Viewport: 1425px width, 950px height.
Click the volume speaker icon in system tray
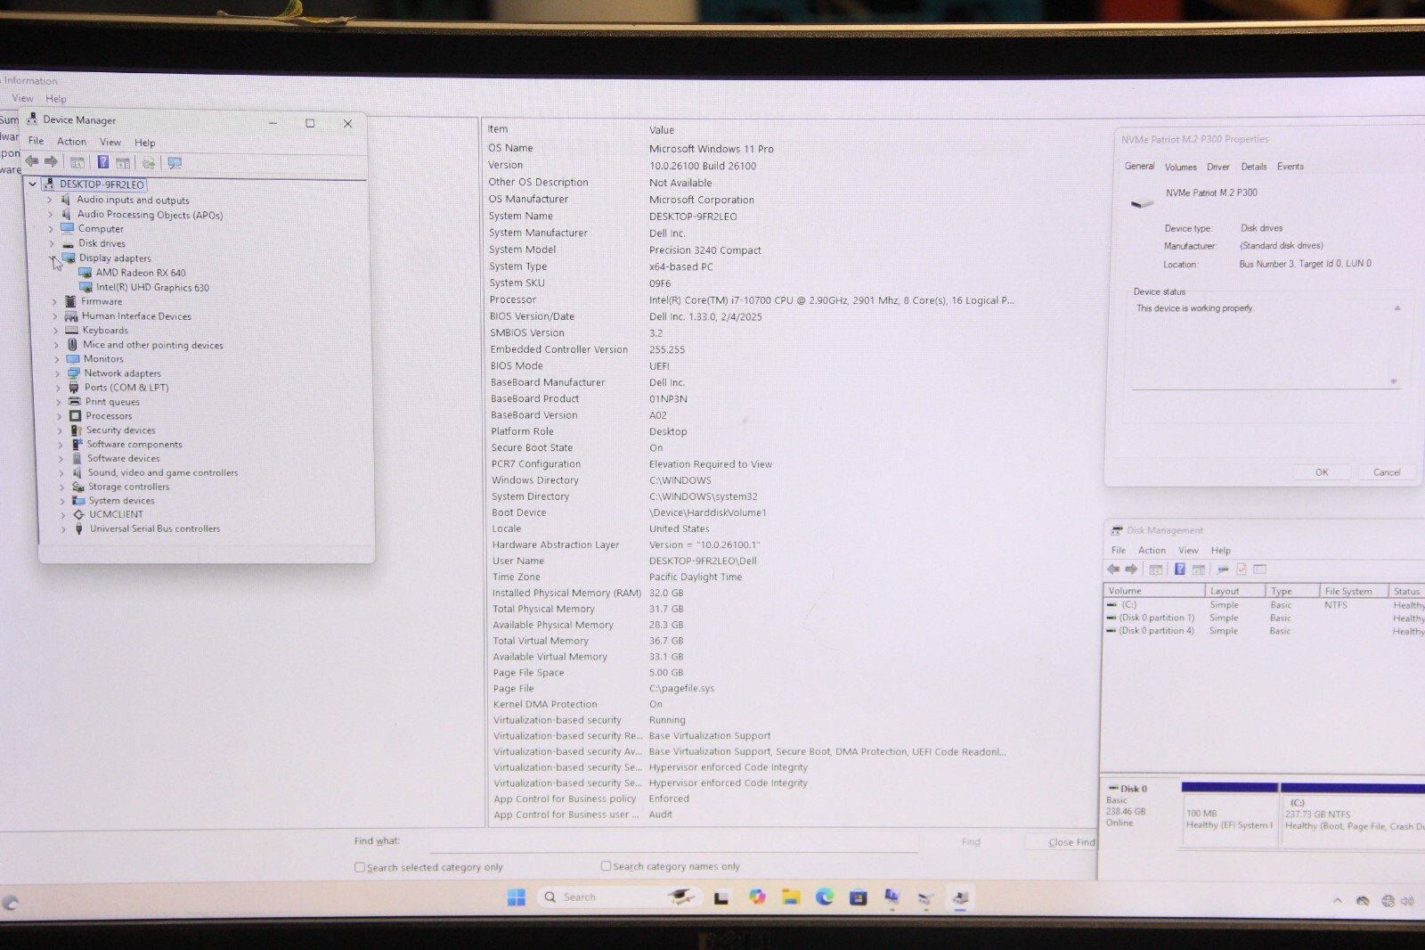coord(1407,901)
